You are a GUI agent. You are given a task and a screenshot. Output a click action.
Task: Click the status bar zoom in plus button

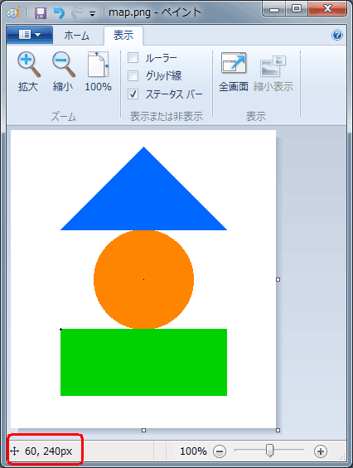321,451
